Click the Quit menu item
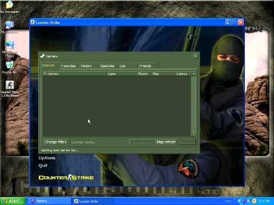 (43, 166)
